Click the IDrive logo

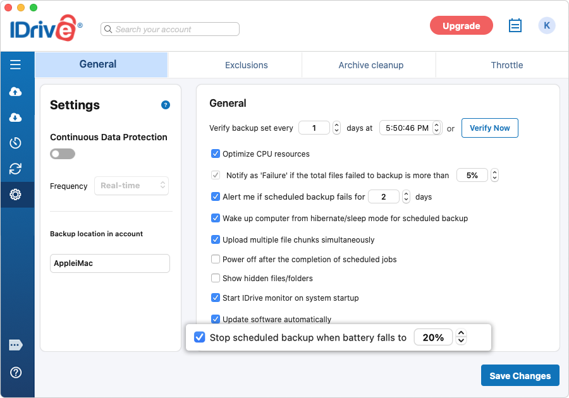tap(46, 28)
